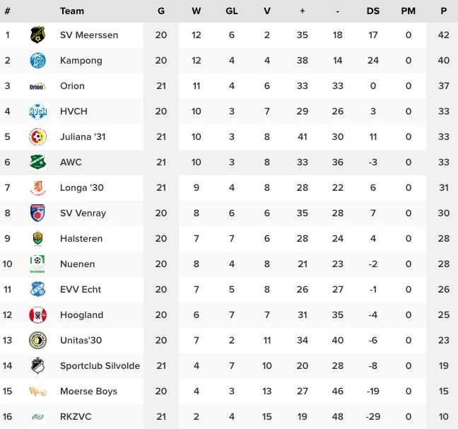Click the green AWC crest
Image resolution: width=458 pixels, height=429 pixels.
point(37,163)
